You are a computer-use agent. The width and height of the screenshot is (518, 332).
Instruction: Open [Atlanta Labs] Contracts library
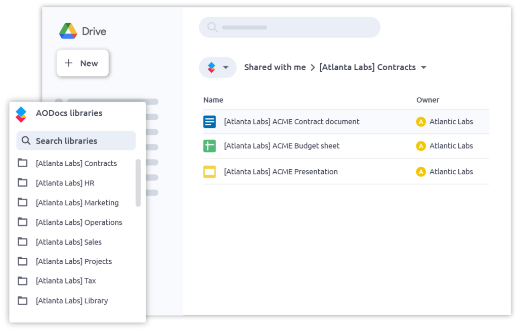(x=76, y=163)
